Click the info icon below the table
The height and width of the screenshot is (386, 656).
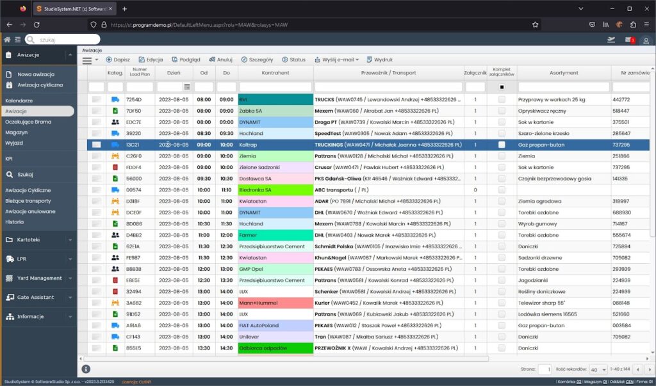point(86,369)
